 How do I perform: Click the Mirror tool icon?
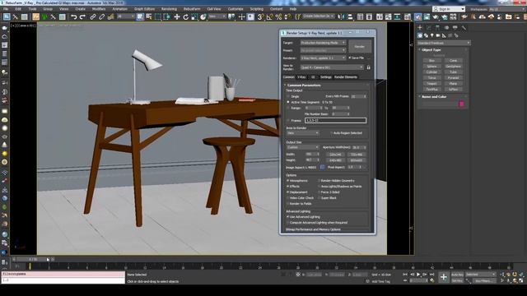click(x=341, y=16)
